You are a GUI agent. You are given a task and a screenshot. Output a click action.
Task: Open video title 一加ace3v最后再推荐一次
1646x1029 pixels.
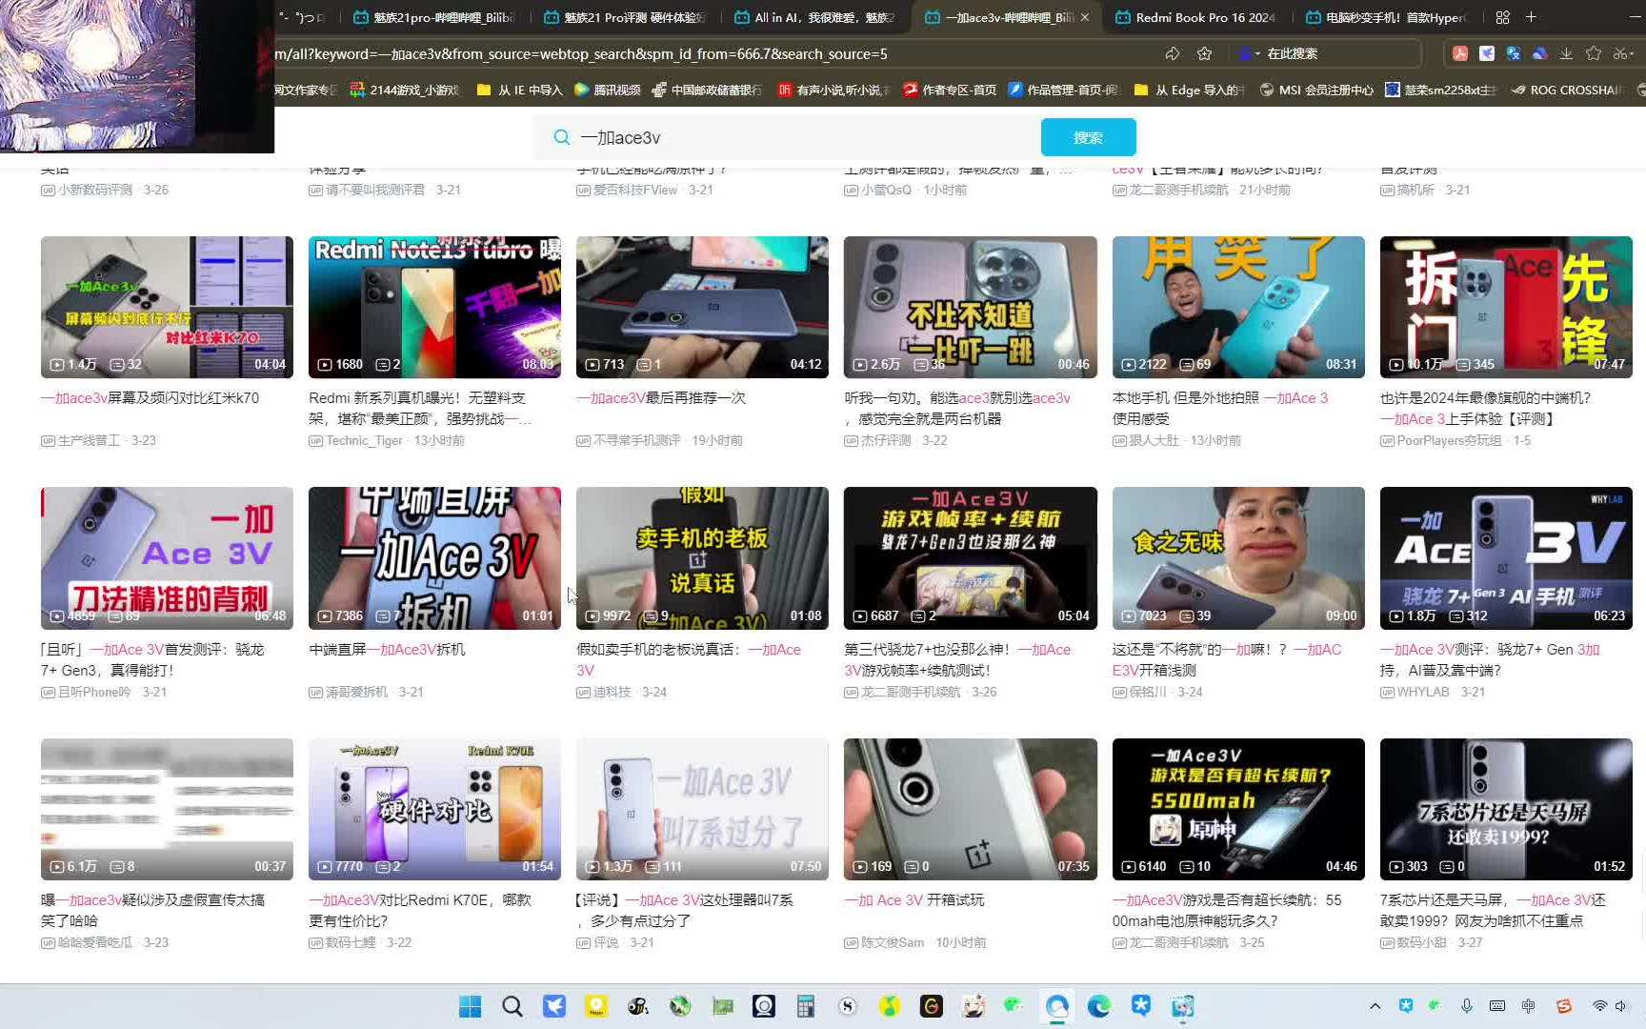(661, 398)
